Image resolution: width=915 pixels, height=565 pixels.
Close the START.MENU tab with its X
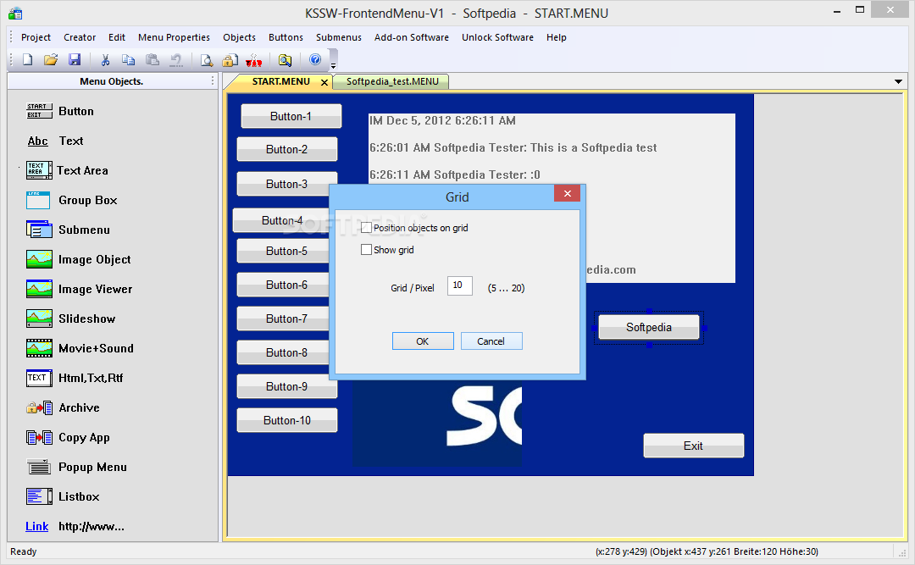click(x=324, y=82)
